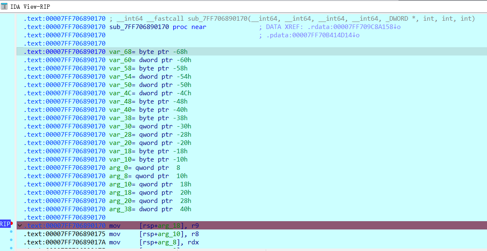
Task: Select the var_4C dword ptr definition
Action: click(150, 93)
